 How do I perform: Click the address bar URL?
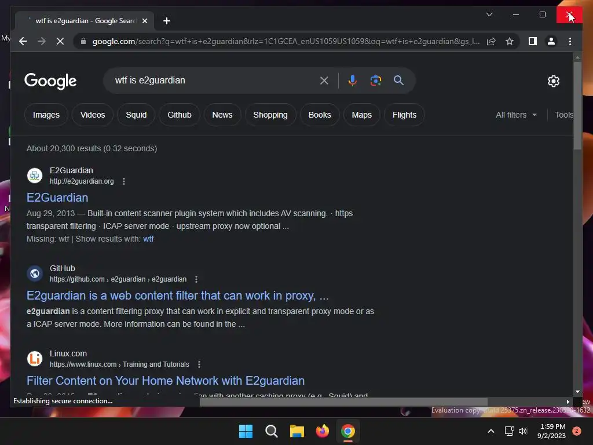pyautogui.click(x=285, y=41)
